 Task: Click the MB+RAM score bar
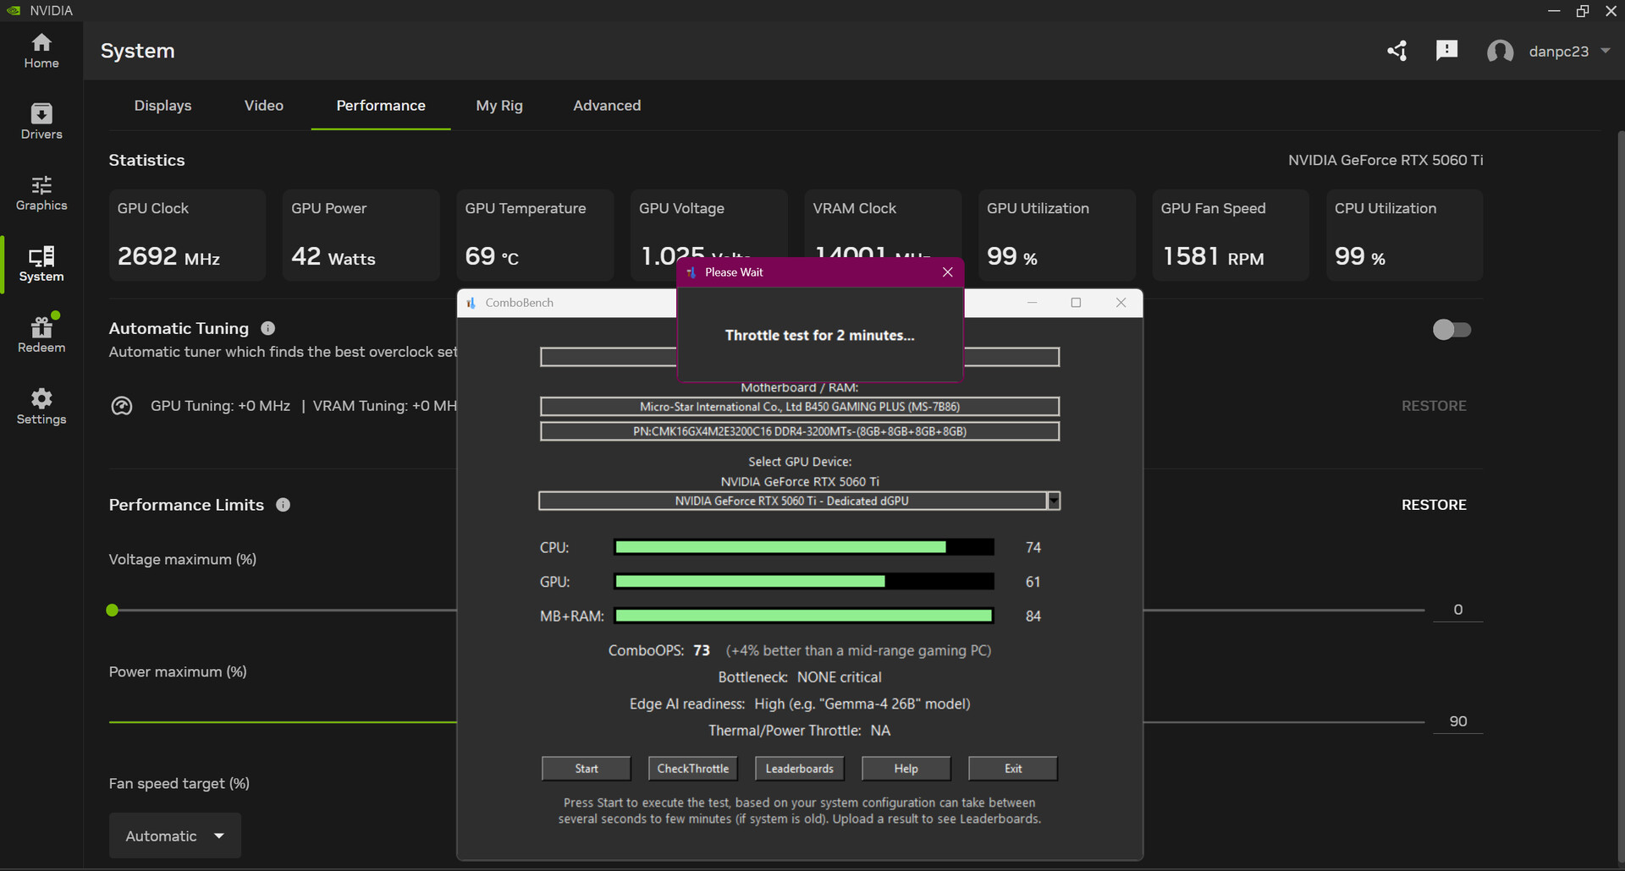[804, 616]
